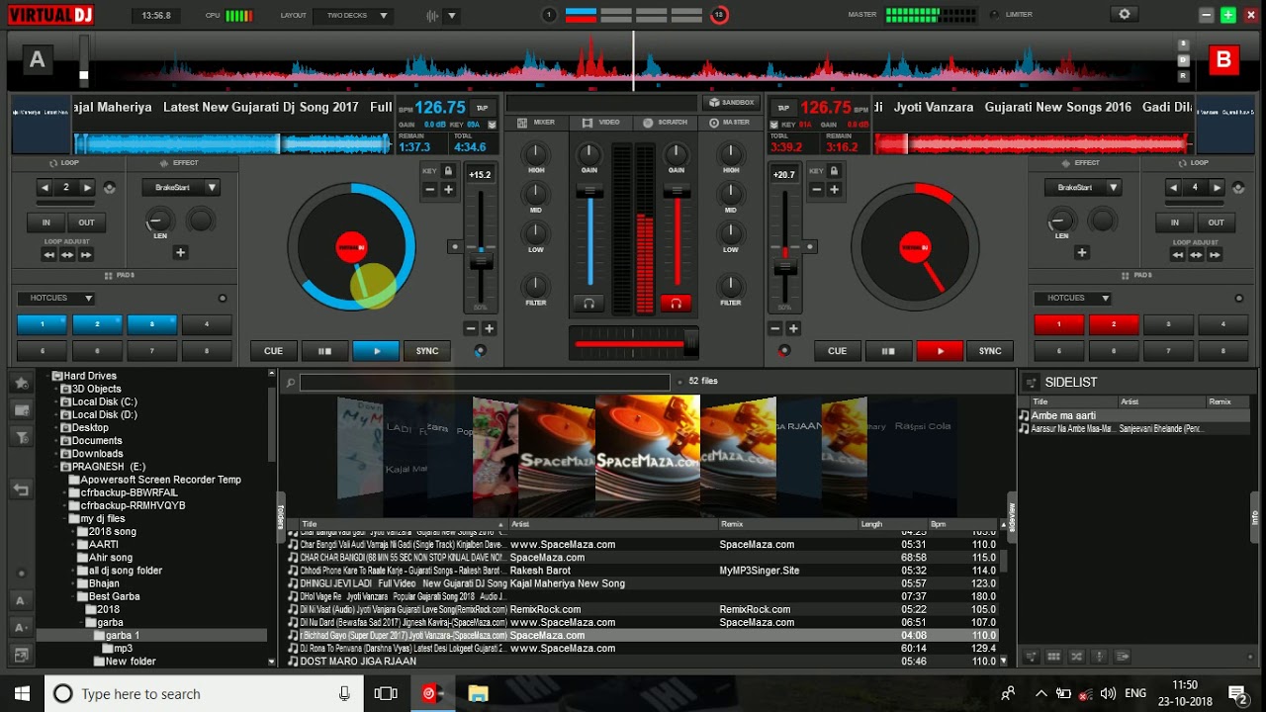The image size is (1266, 712).
Task: Switch to the Master tab
Action: (x=730, y=122)
